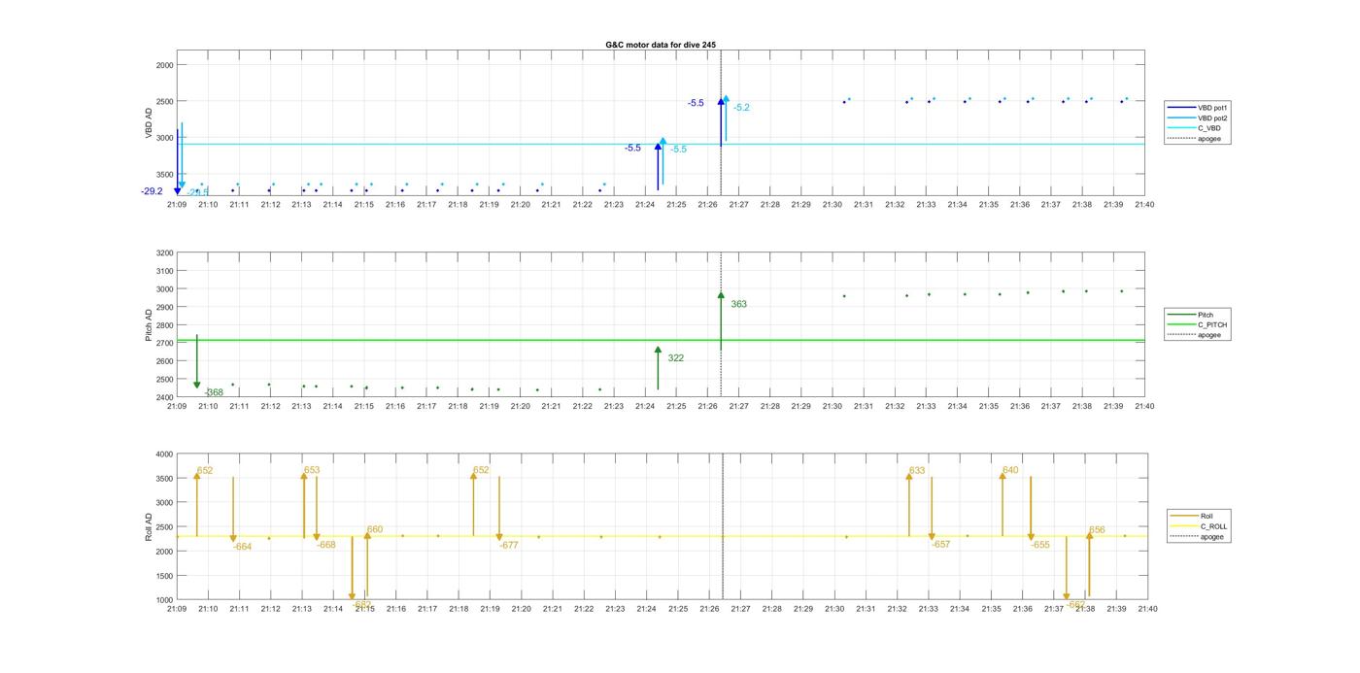Image resolution: width=1360 pixels, height=673 pixels.
Task: Click the "-668" roll annotation
Action: (326, 545)
